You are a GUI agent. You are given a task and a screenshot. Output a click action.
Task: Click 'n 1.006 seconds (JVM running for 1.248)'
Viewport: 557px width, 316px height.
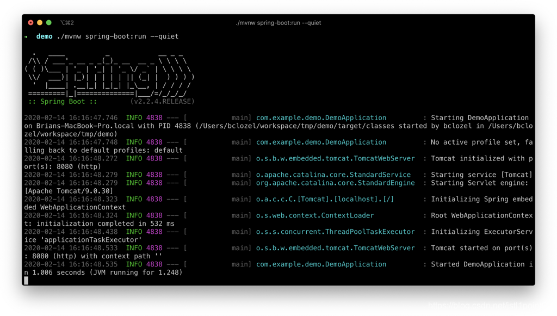click(103, 272)
